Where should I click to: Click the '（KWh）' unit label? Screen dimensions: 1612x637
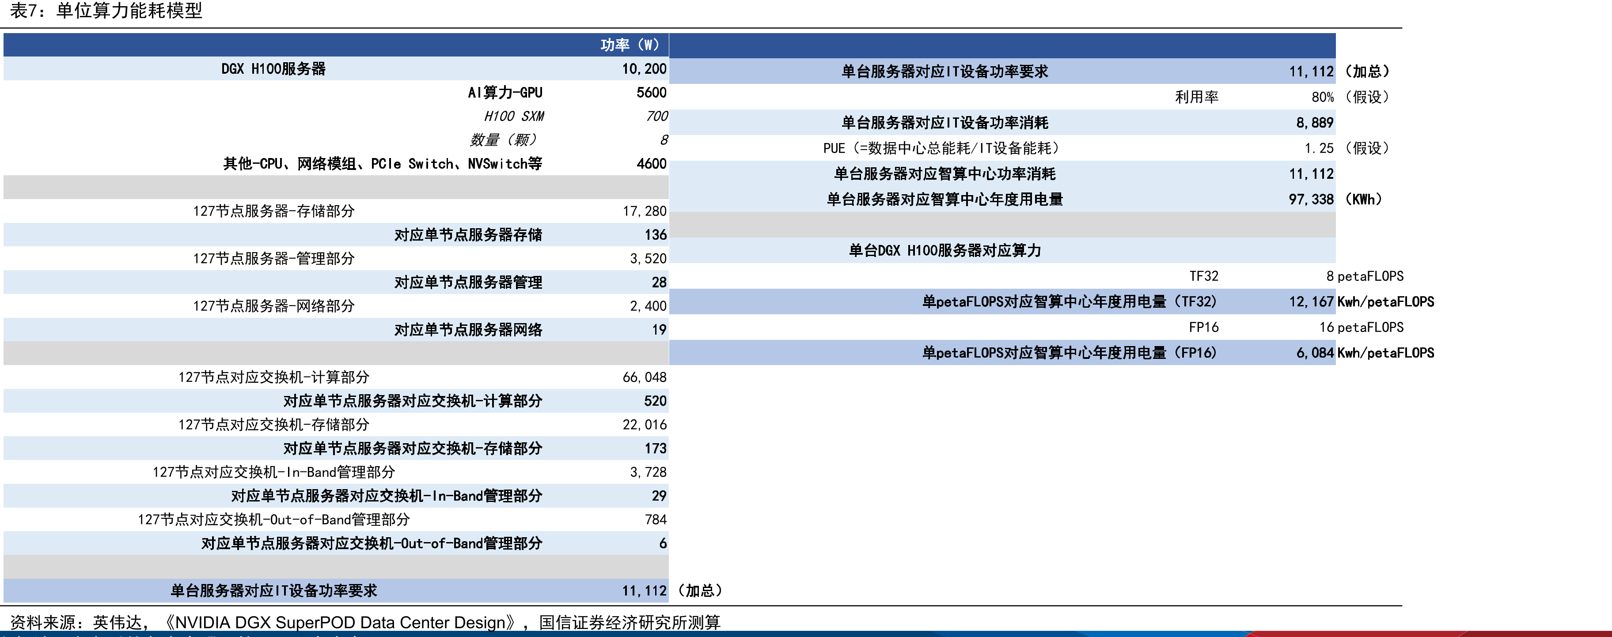point(1363,200)
